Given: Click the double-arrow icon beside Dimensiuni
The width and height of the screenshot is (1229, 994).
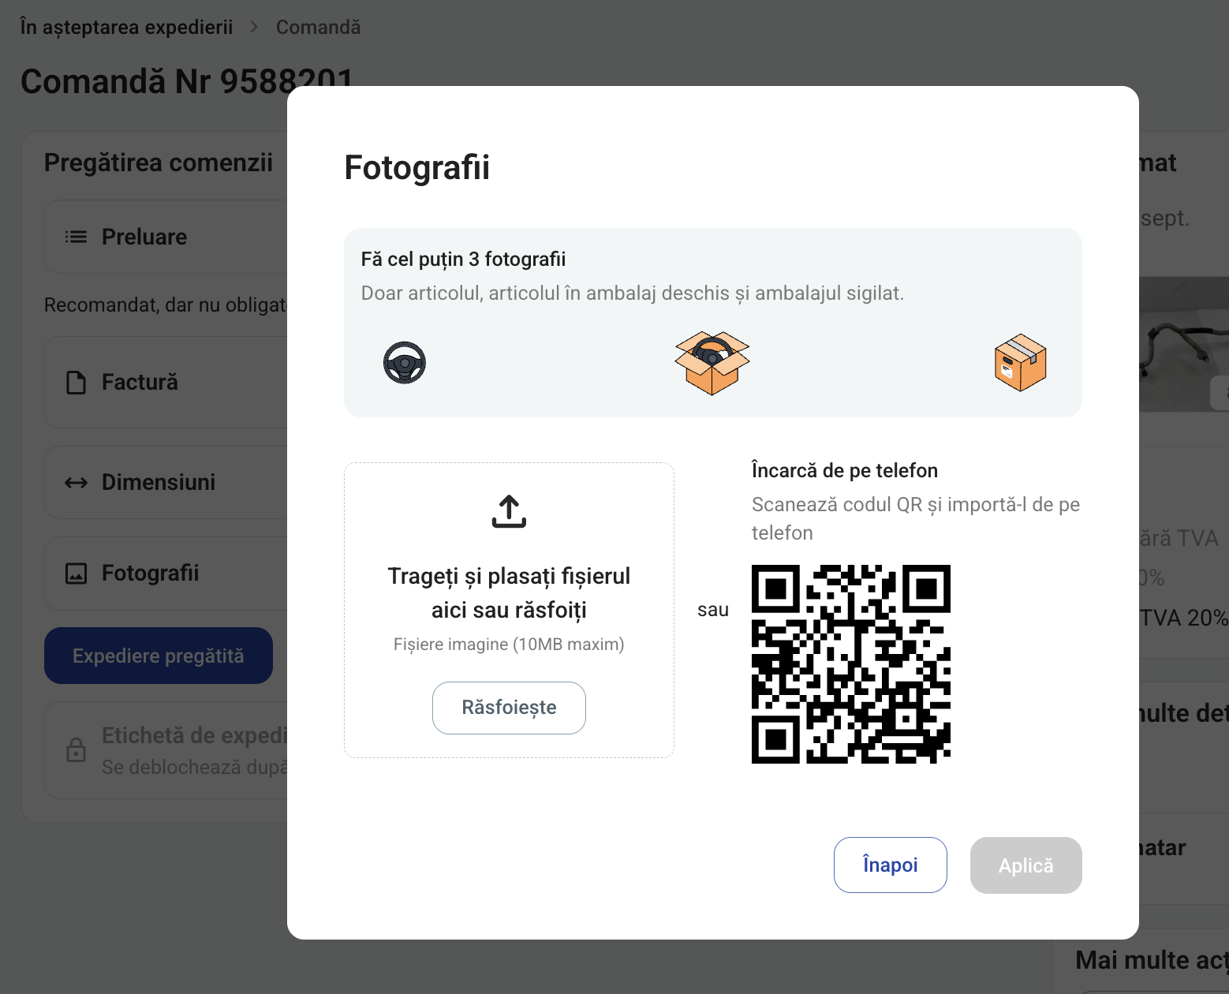Looking at the screenshot, I should (x=76, y=483).
